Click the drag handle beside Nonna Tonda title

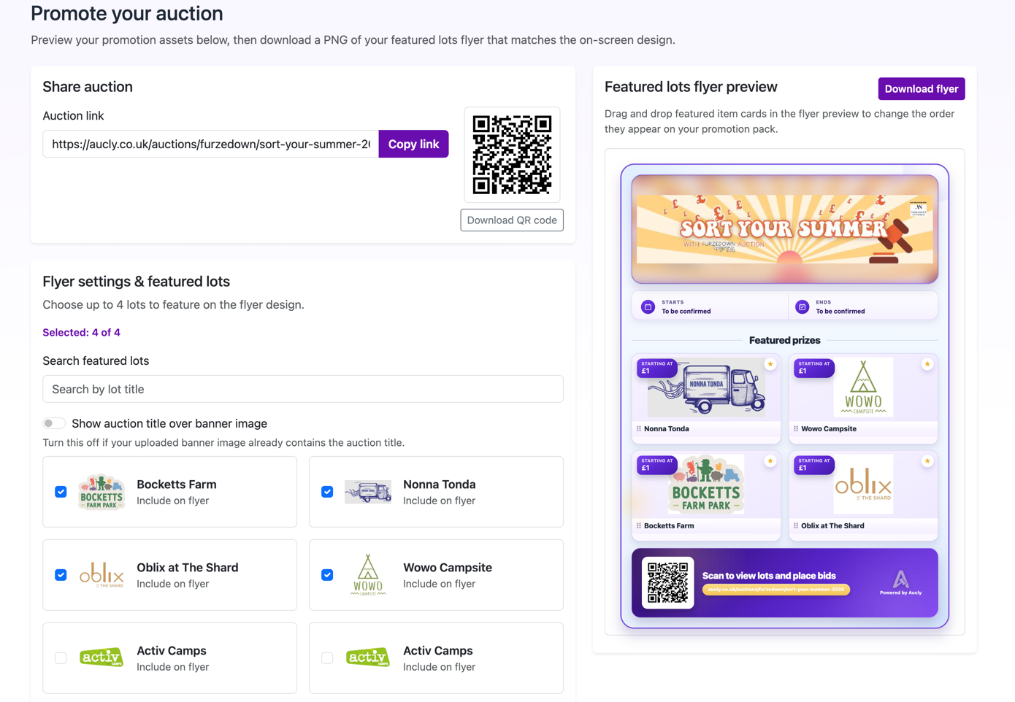[639, 429]
